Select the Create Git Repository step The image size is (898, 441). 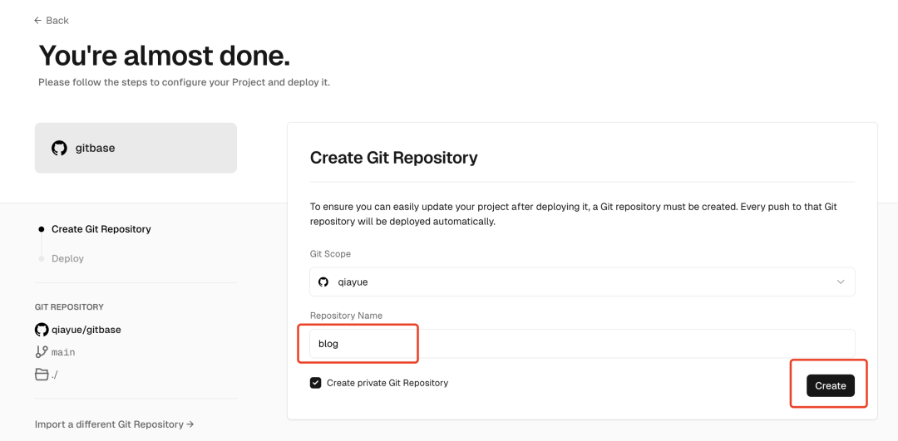click(101, 229)
